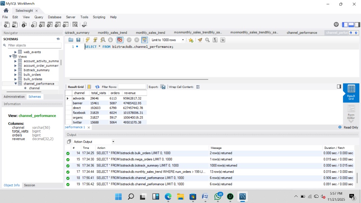Toggle the autocommit mode button
Viewport: 361px width, 203px height.
pos(144,40)
